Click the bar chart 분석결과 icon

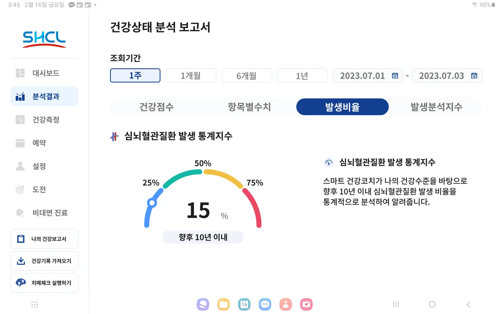click(20, 97)
